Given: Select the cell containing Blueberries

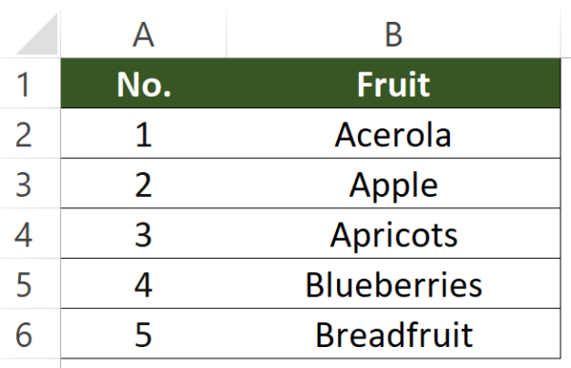Looking at the screenshot, I should click(x=393, y=283).
